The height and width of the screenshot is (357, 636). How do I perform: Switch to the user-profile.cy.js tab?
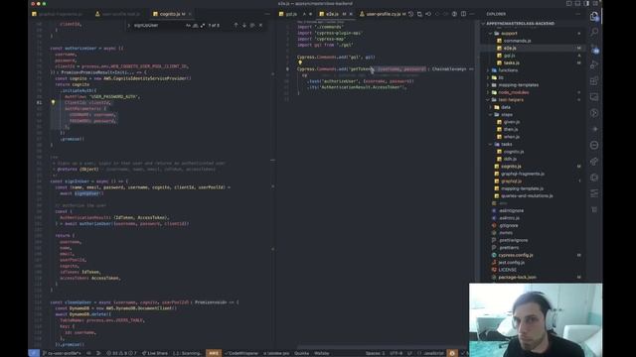pos(383,14)
